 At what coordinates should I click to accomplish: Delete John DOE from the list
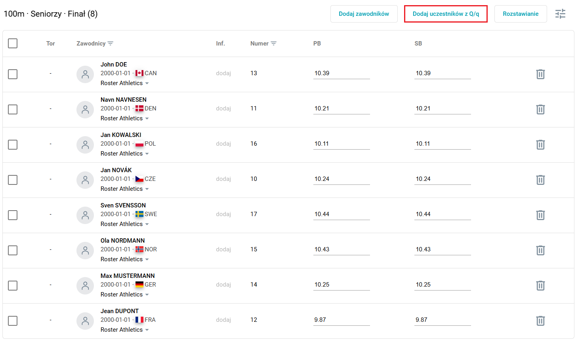[540, 74]
